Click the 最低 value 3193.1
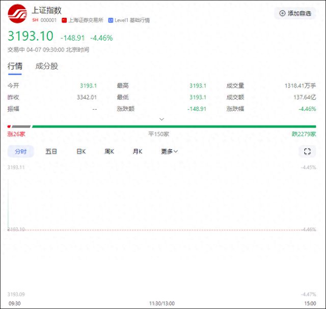326x309 pixels. coord(198,97)
